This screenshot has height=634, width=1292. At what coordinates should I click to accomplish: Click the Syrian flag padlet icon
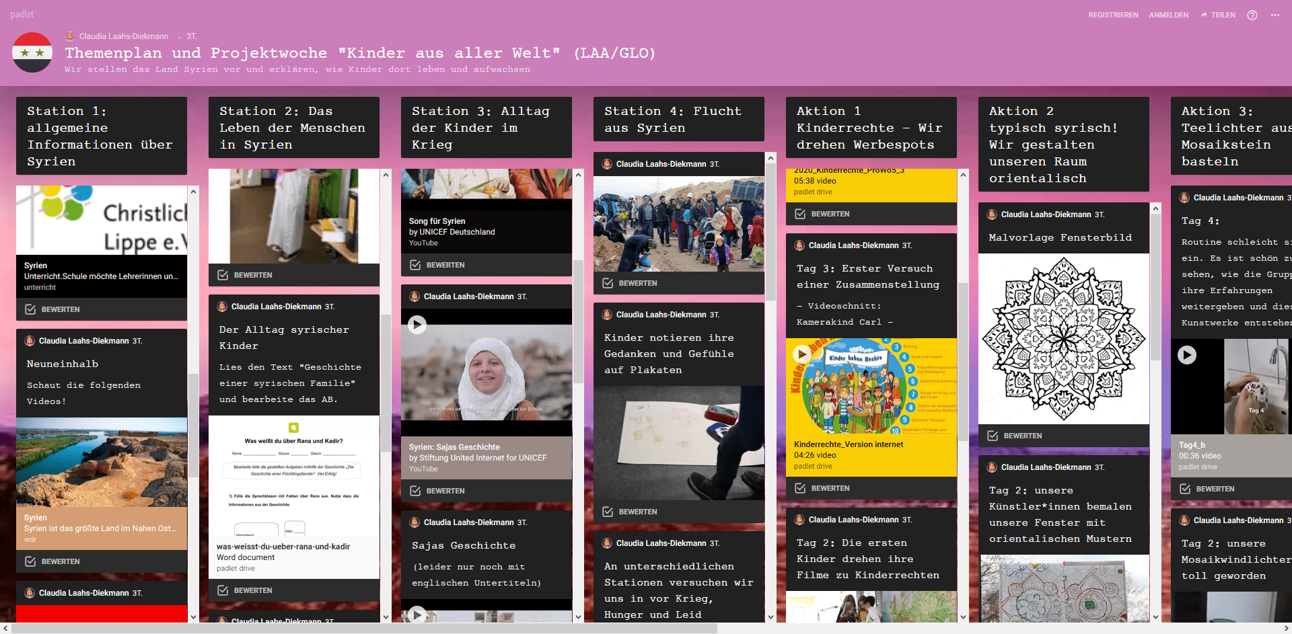[32, 52]
